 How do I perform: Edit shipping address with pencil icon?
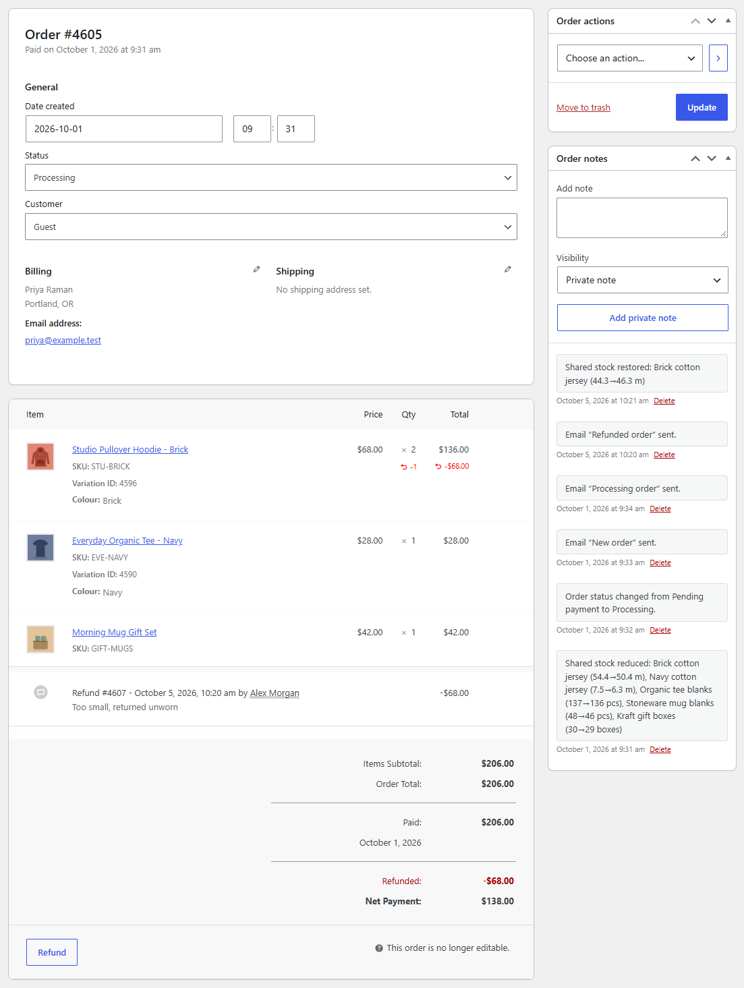pos(507,269)
